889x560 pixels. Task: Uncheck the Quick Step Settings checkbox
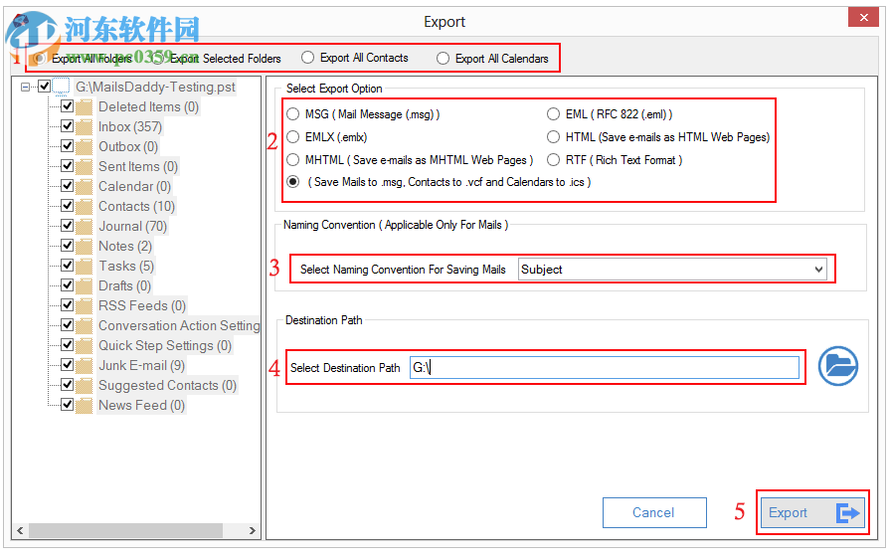coord(67,344)
